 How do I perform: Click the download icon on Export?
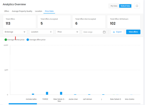(x=114, y=32)
